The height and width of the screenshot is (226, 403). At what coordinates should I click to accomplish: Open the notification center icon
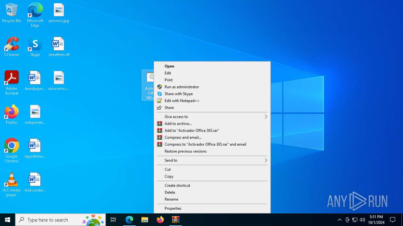click(393, 220)
